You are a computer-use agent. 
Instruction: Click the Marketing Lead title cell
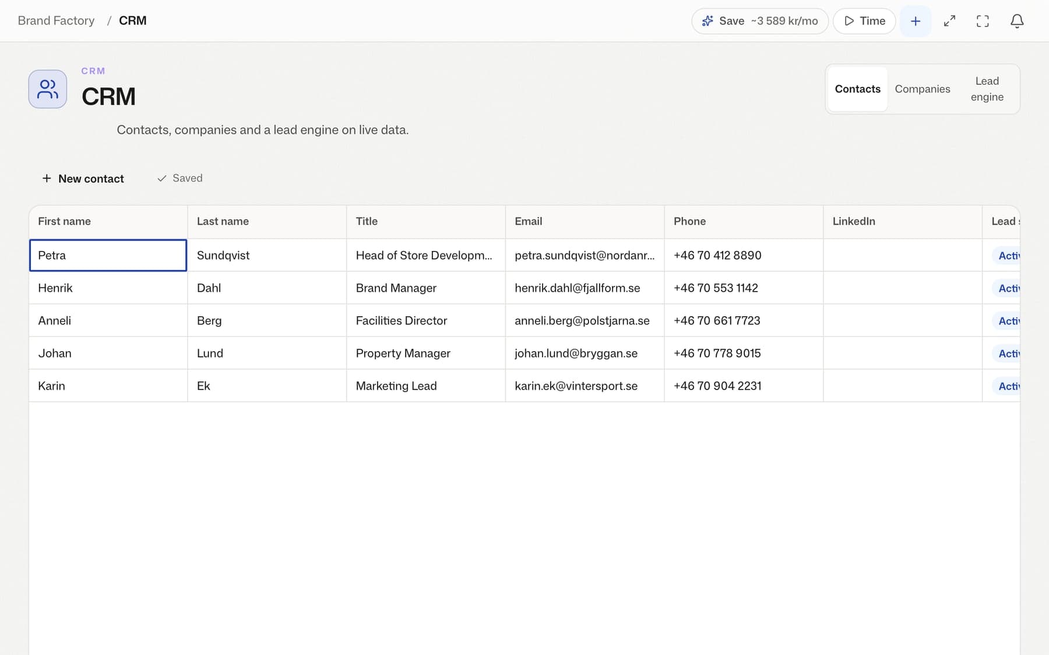click(x=426, y=385)
